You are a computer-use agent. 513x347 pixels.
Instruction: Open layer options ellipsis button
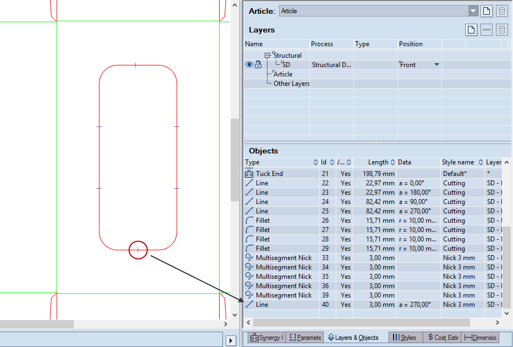(x=487, y=30)
